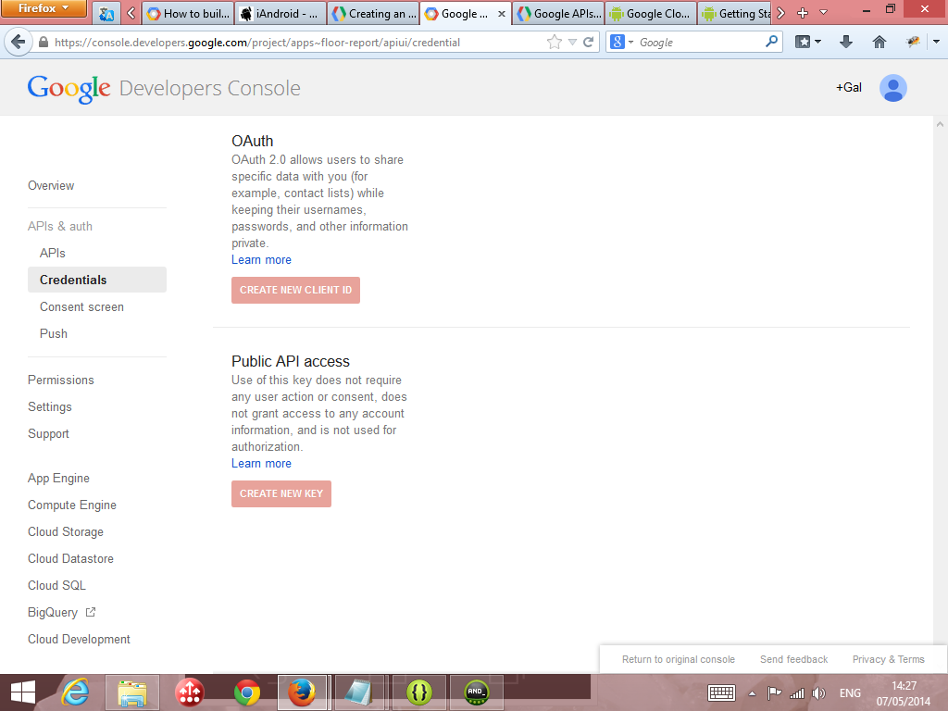Image resolution: width=948 pixels, height=711 pixels.
Task: Click the blue user profile avatar
Action: tap(892, 88)
